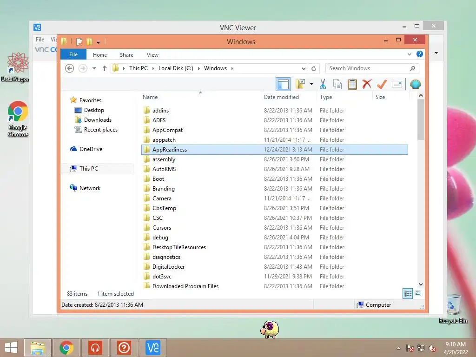Open folder options toolbar icon
The width and height of the screenshot is (476, 357).
[300, 84]
